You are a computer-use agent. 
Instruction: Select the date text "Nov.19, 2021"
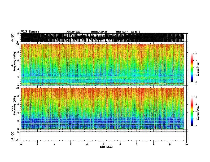74,32
